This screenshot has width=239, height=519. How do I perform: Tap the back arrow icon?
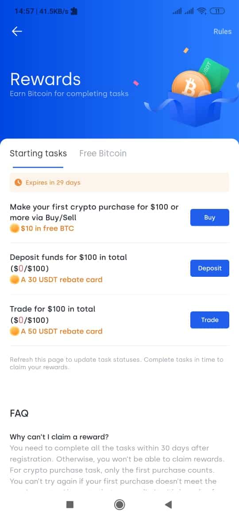17,31
